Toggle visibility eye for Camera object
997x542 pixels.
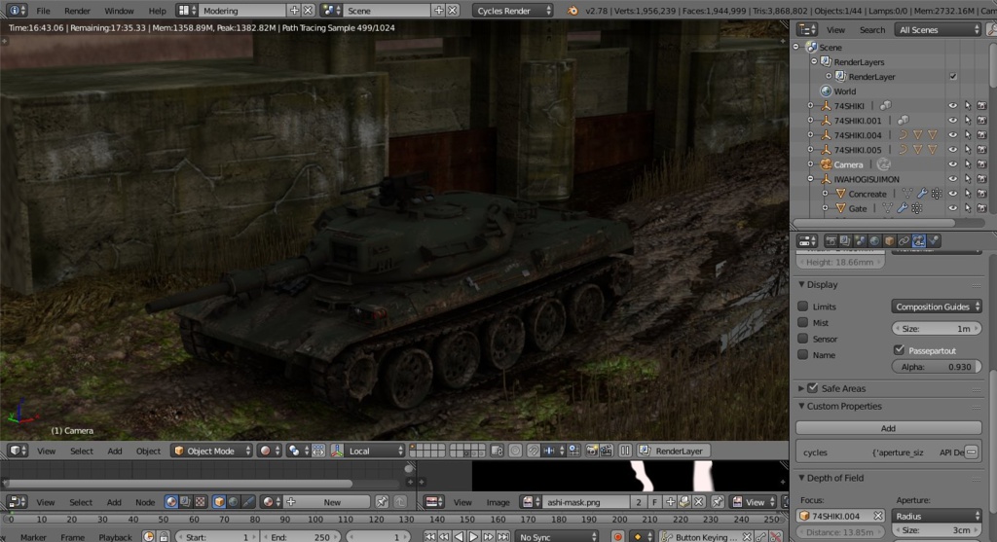click(952, 164)
